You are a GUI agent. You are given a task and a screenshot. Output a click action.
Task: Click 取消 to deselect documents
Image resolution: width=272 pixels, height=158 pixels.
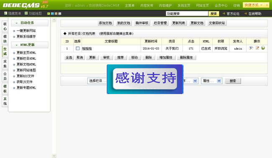(x=80, y=58)
